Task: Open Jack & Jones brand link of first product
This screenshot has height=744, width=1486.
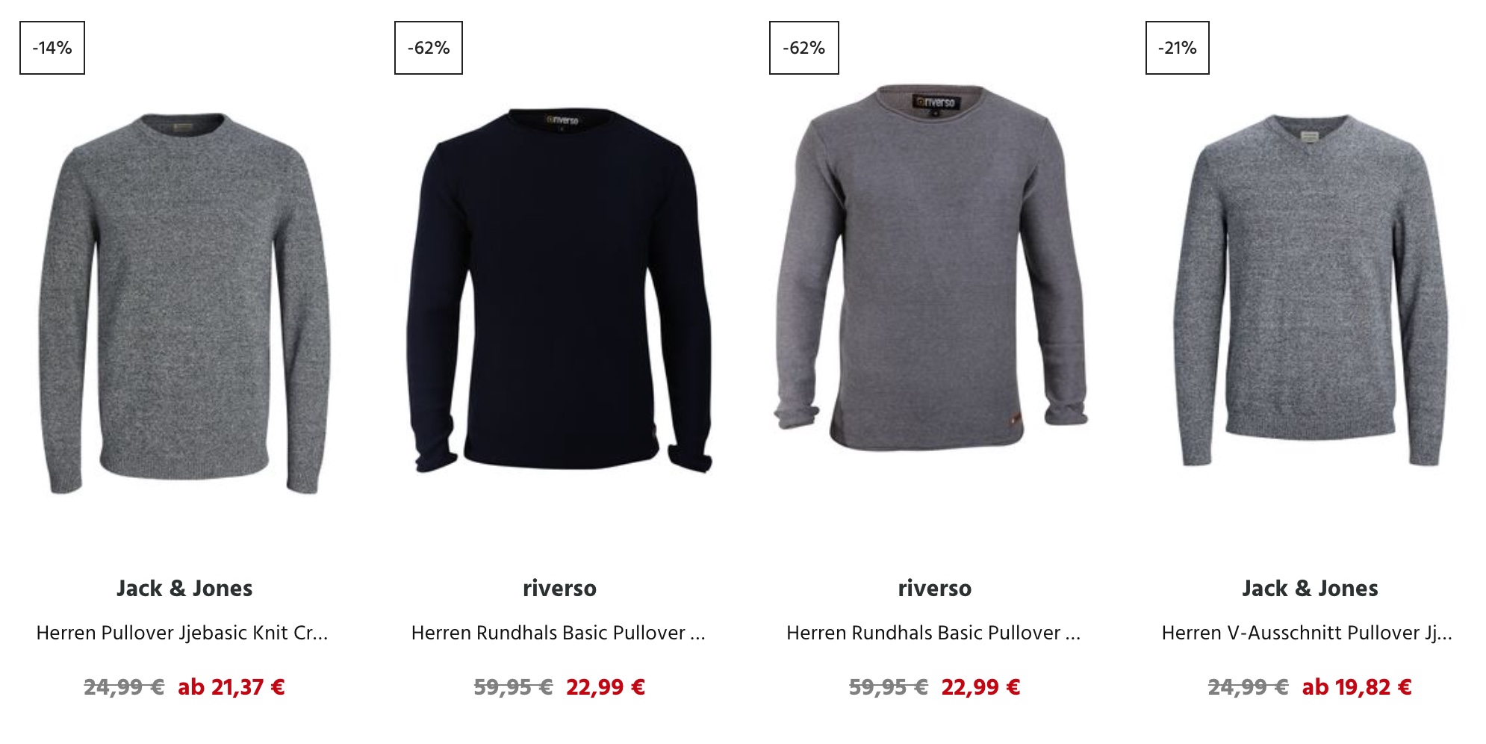Action: click(184, 589)
